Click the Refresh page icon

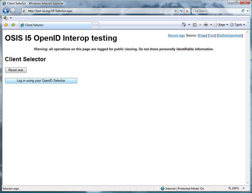(181, 11)
